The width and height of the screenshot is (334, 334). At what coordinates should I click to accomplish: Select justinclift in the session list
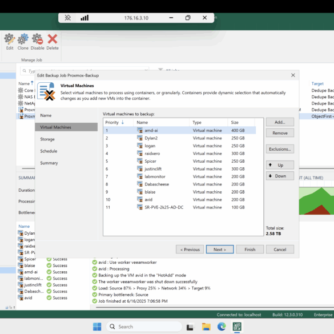tap(43, 285)
